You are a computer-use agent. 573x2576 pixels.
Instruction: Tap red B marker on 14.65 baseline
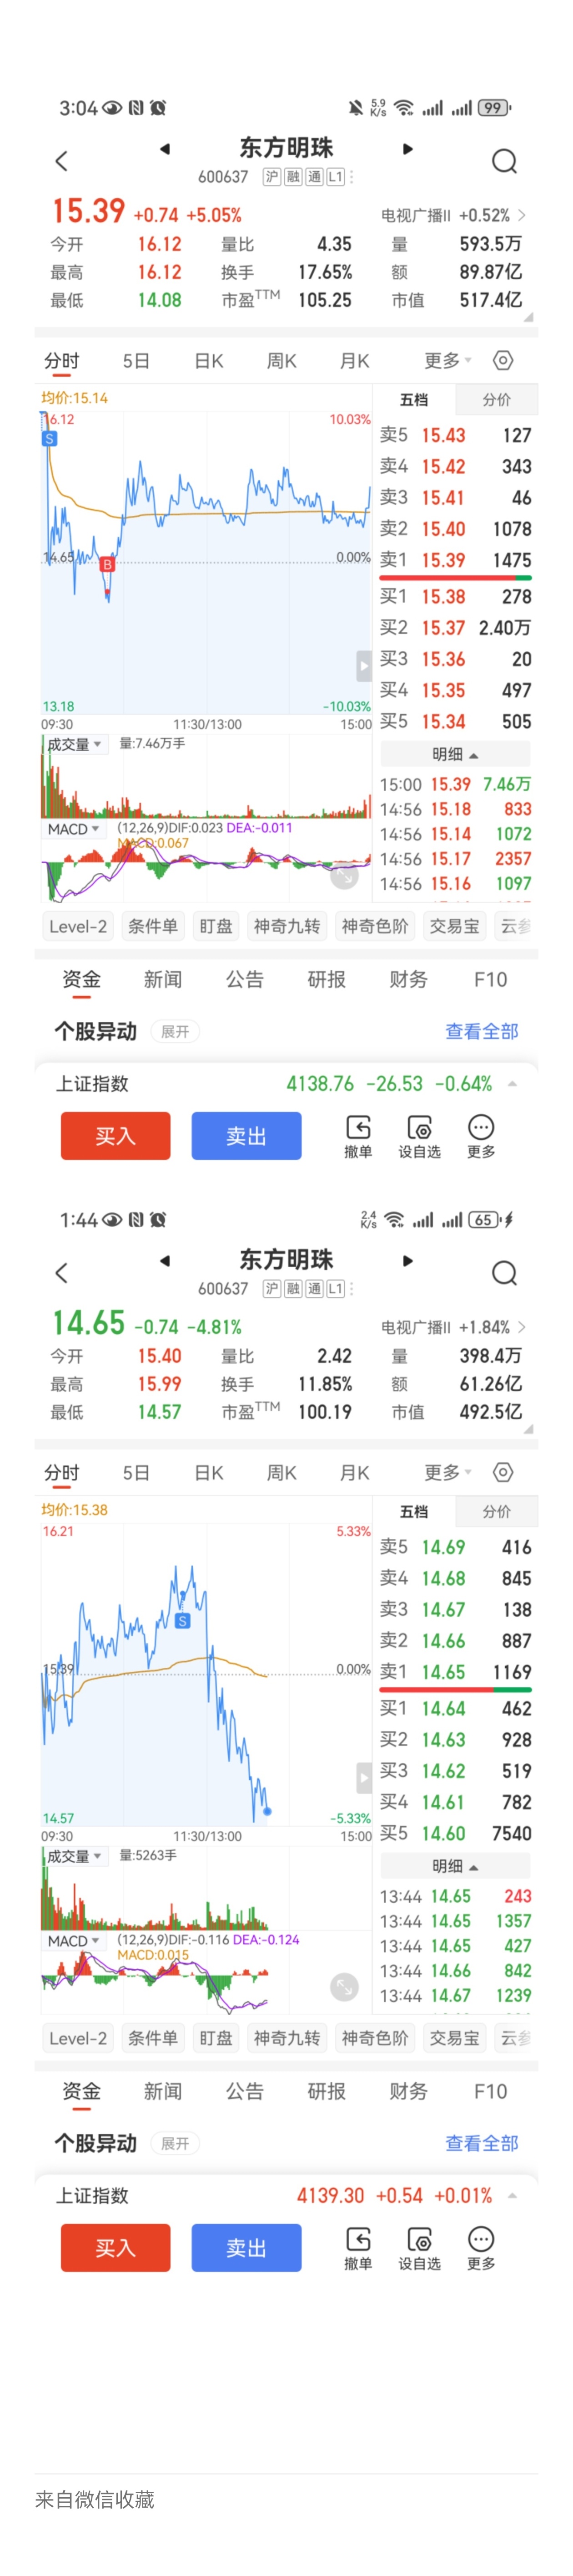pyautogui.click(x=107, y=564)
